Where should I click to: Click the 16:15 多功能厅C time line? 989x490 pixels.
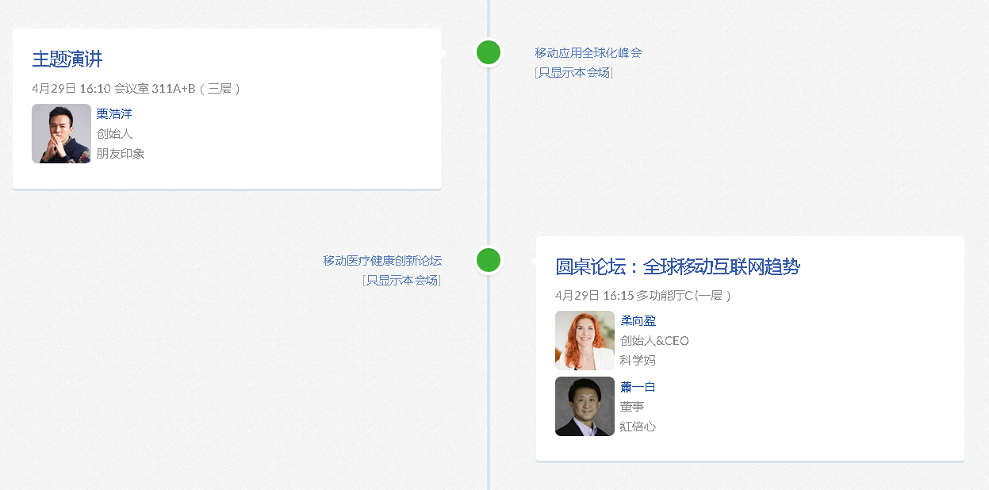pos(642,296)
